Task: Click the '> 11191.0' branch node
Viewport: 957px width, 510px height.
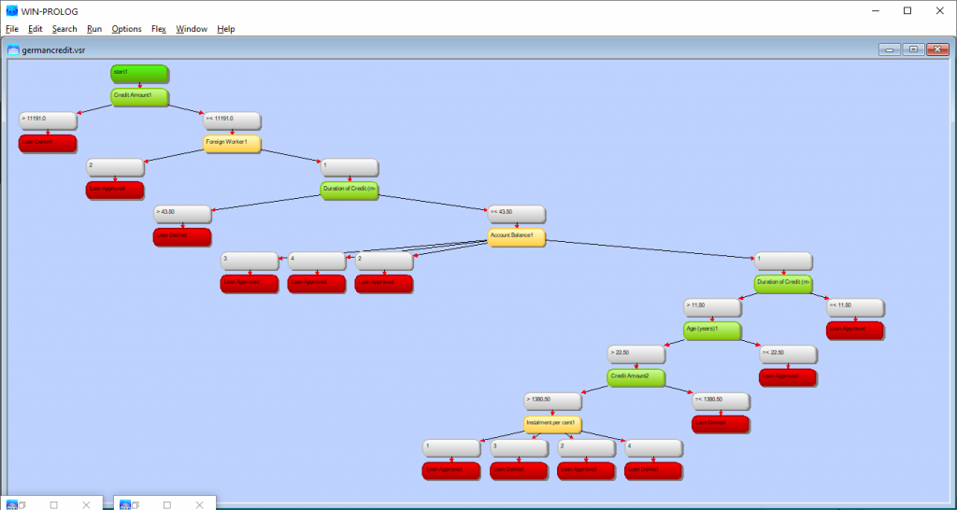Action: coord(47,120)
